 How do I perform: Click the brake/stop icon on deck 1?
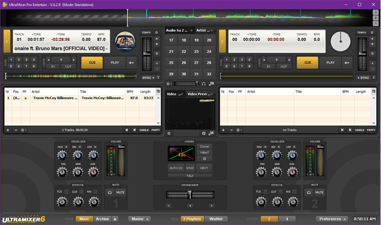click(132, 63)
